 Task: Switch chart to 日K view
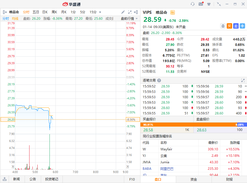pos(45,12)
